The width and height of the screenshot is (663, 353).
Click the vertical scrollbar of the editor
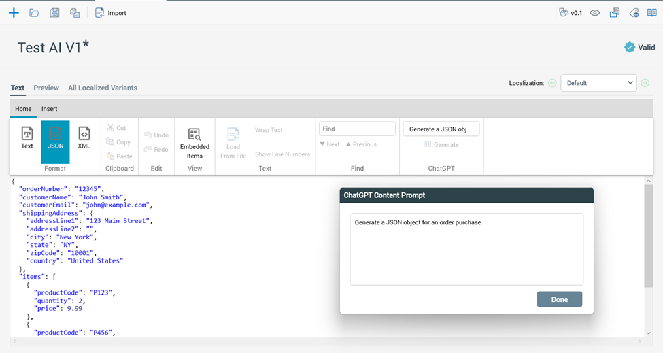point(648,258)
